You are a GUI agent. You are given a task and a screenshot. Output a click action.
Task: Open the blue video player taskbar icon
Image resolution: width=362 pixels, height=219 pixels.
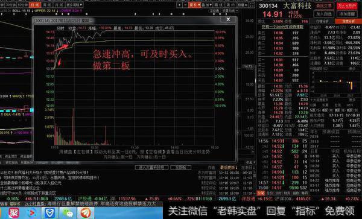coord(31,213)
